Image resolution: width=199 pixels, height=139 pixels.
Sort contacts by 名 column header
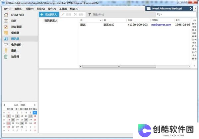click(x=114, y=20)
